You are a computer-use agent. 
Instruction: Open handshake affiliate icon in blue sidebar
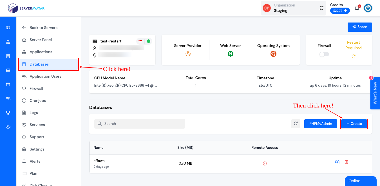(8, 127)
